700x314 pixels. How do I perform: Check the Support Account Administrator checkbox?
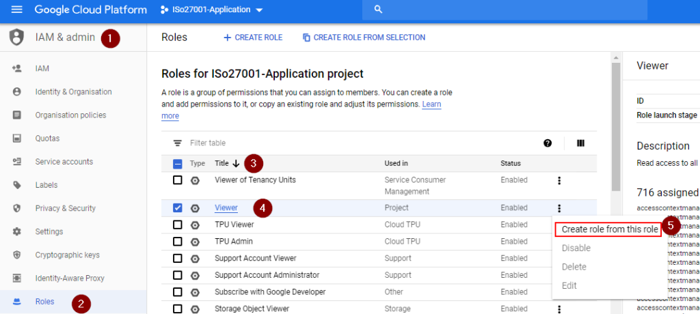pos(178,275)
